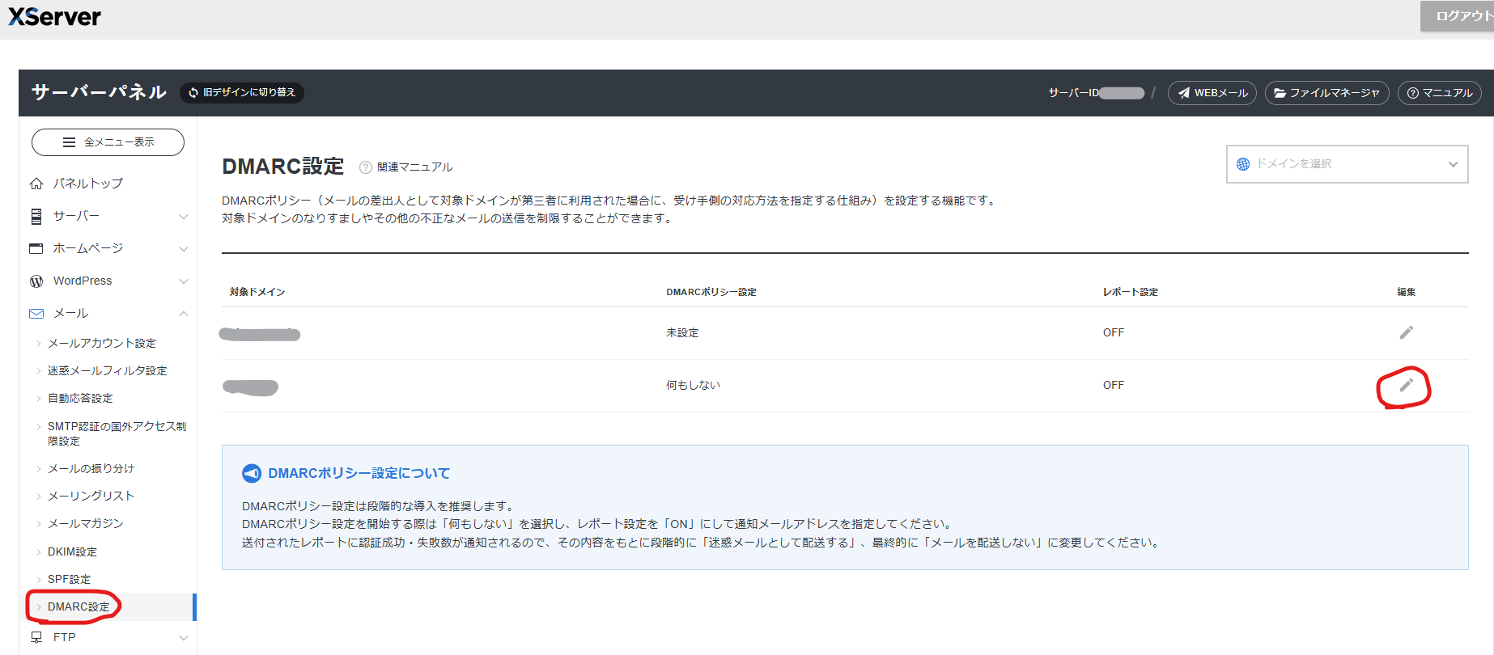Expand the サーバー menu chevron
The width and height of the screenshot is (1494, 655).
click(x=183, y=216)
